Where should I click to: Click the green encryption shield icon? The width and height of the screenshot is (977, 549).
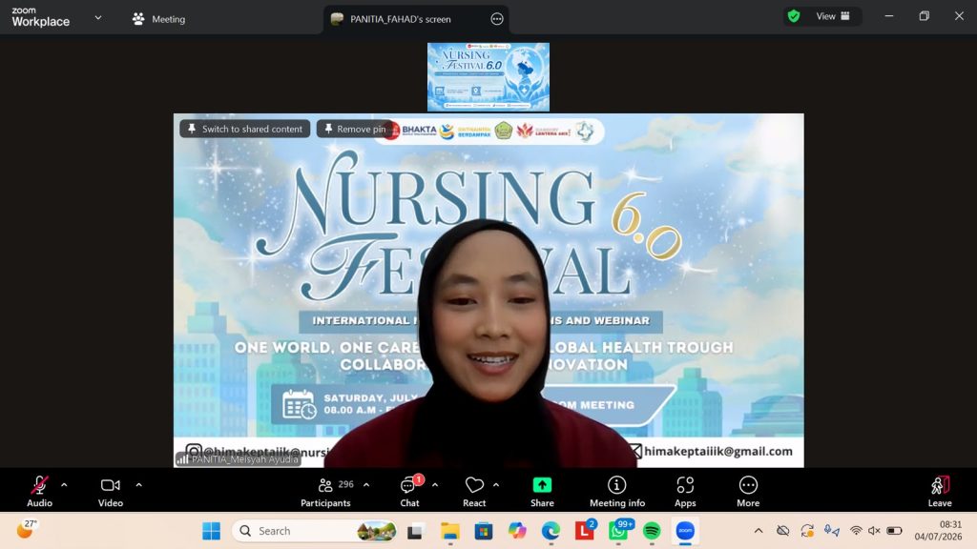coord(793,16)
